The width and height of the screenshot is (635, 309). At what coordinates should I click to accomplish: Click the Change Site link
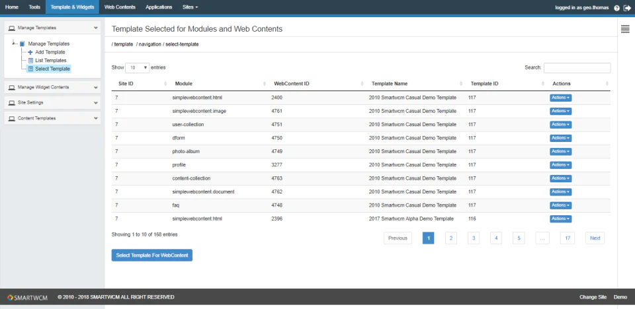click(x=593, y=297)
